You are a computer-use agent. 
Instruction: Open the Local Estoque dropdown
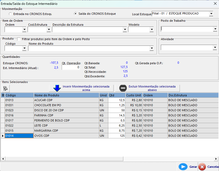click(x=211, y=14)
